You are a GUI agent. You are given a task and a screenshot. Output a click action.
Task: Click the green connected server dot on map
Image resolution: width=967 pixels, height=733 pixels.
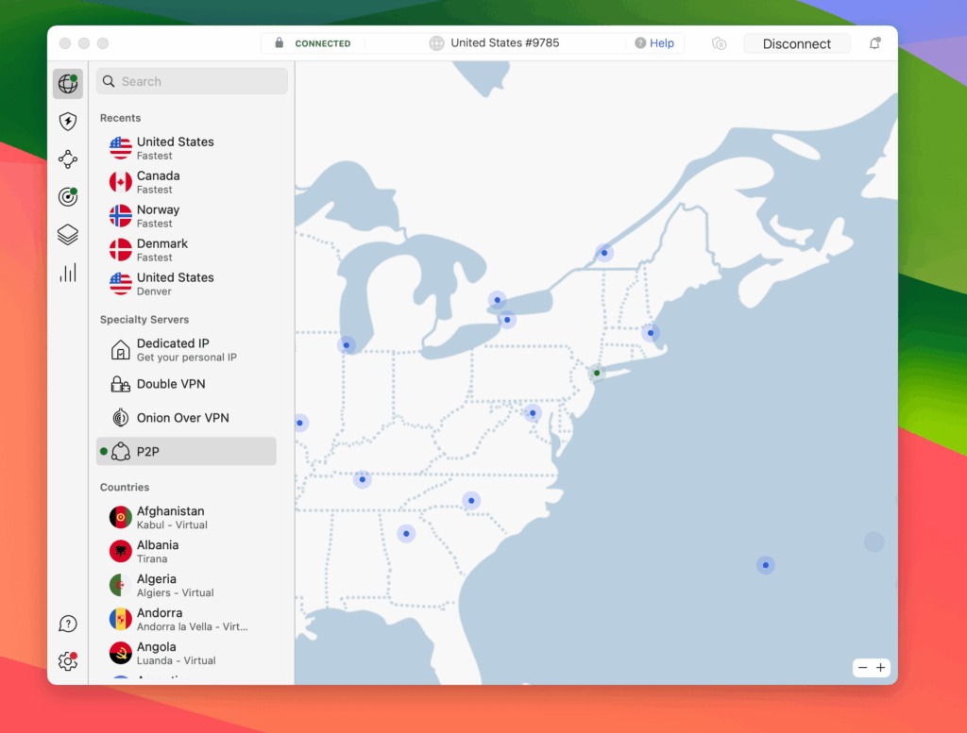[x=597, y=373]
